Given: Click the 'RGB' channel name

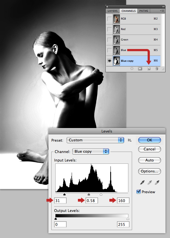Looking at the screenshot, I should tap(123, 19).
